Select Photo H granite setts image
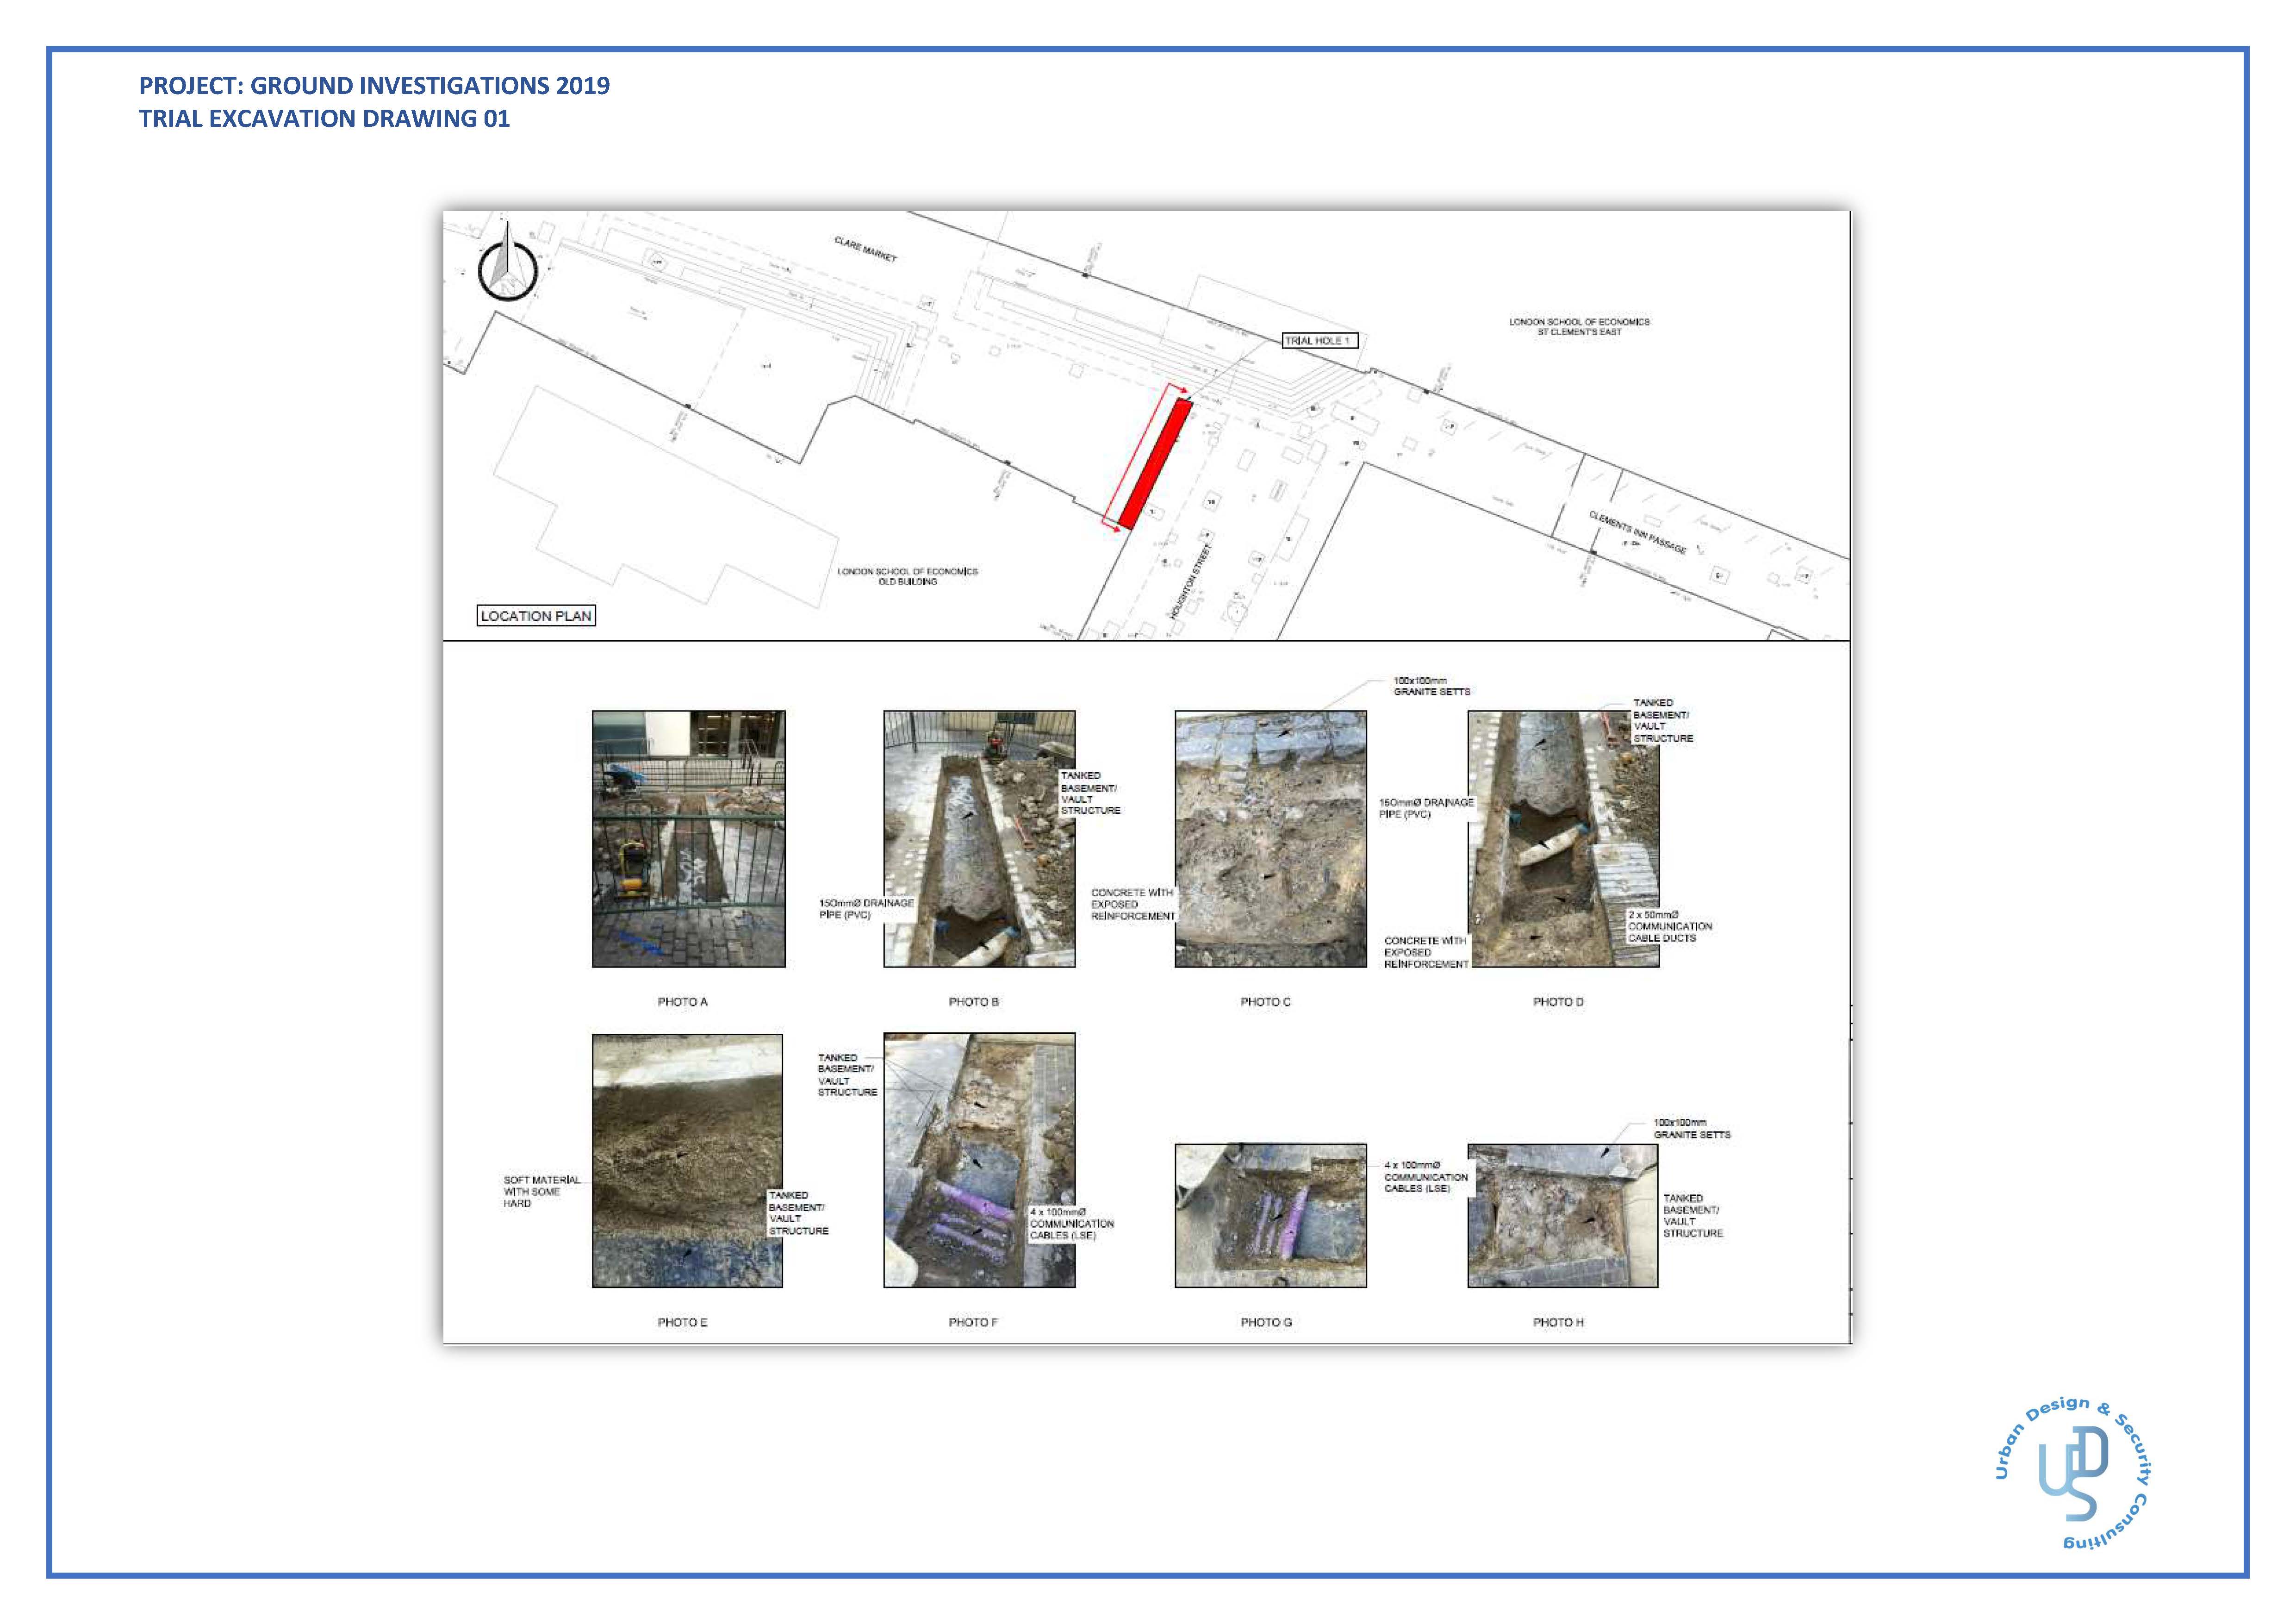This screenshot has height=1624, width=2296. click(x=1562, y=1215)
